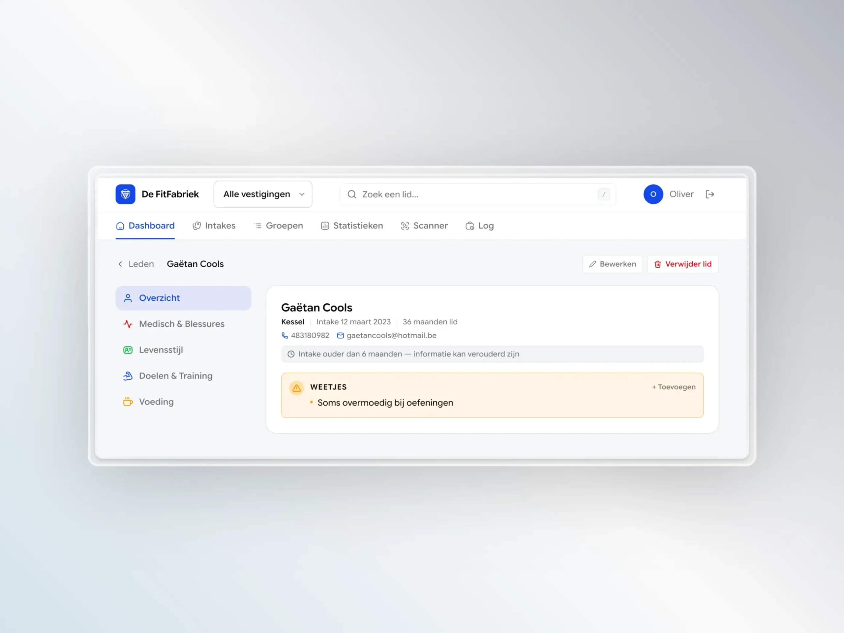Open Medisch & Blessures section

[184, 324]
